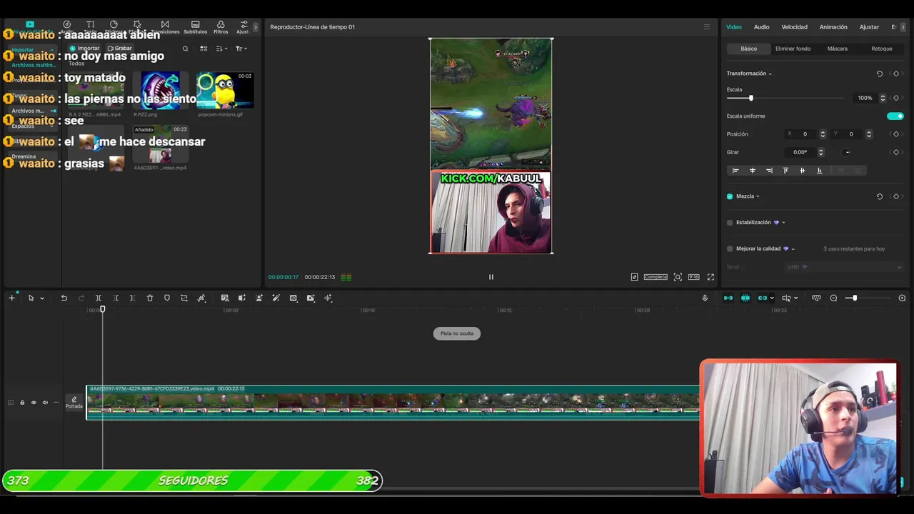
Task: Toggle auto snapping in timeline
Action: [745, 298]
